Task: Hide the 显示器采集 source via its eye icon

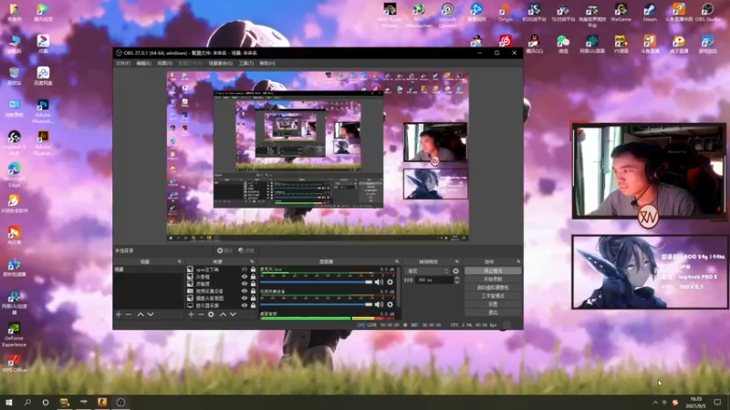Action: click(x=245, y=305)
